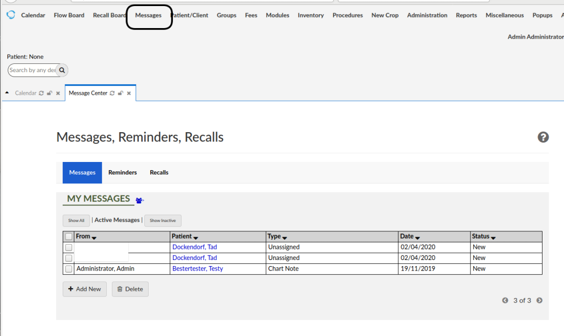Click the patient search magnifier icon
This screenshot has height=336, width=564.
tap(62, 71)
